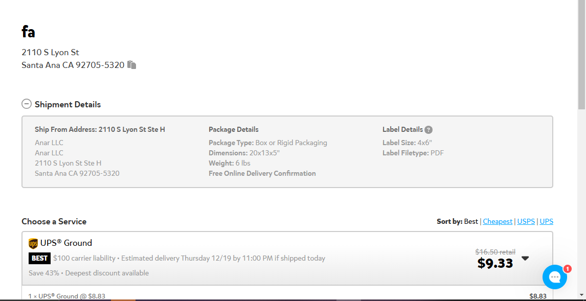This screenshot has width=586, height=301.
Task: Select the UPS® Ground service title
Action: coord(66,243)
